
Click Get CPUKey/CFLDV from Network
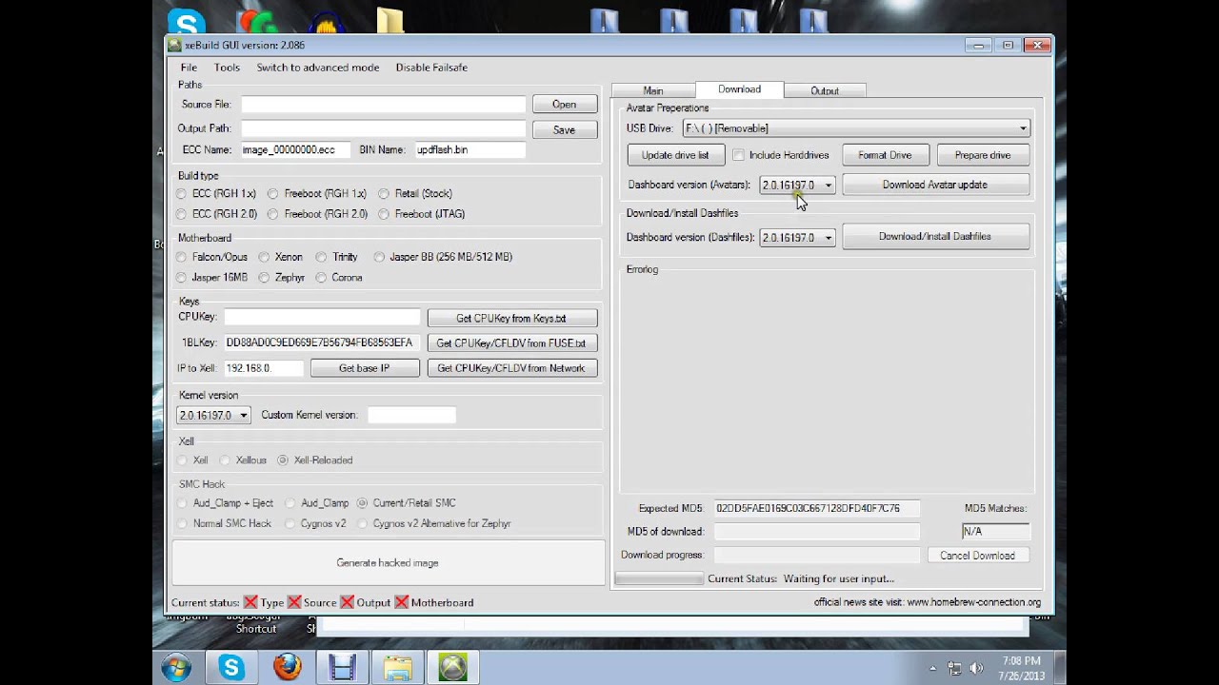511,368
